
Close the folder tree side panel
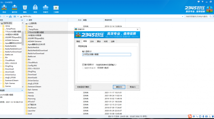click(x=22, y=20)
